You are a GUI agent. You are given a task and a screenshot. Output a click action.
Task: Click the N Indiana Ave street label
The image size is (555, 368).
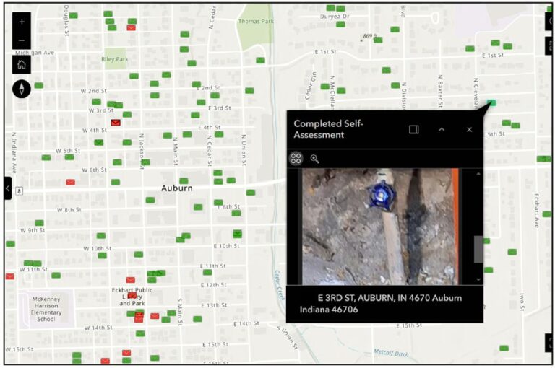14,152
